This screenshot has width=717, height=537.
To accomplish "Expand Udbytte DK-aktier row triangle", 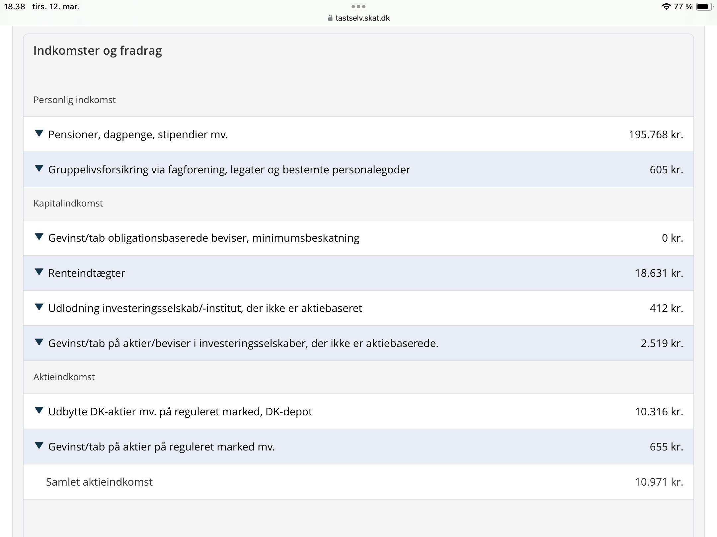I will tap(39, 411).
